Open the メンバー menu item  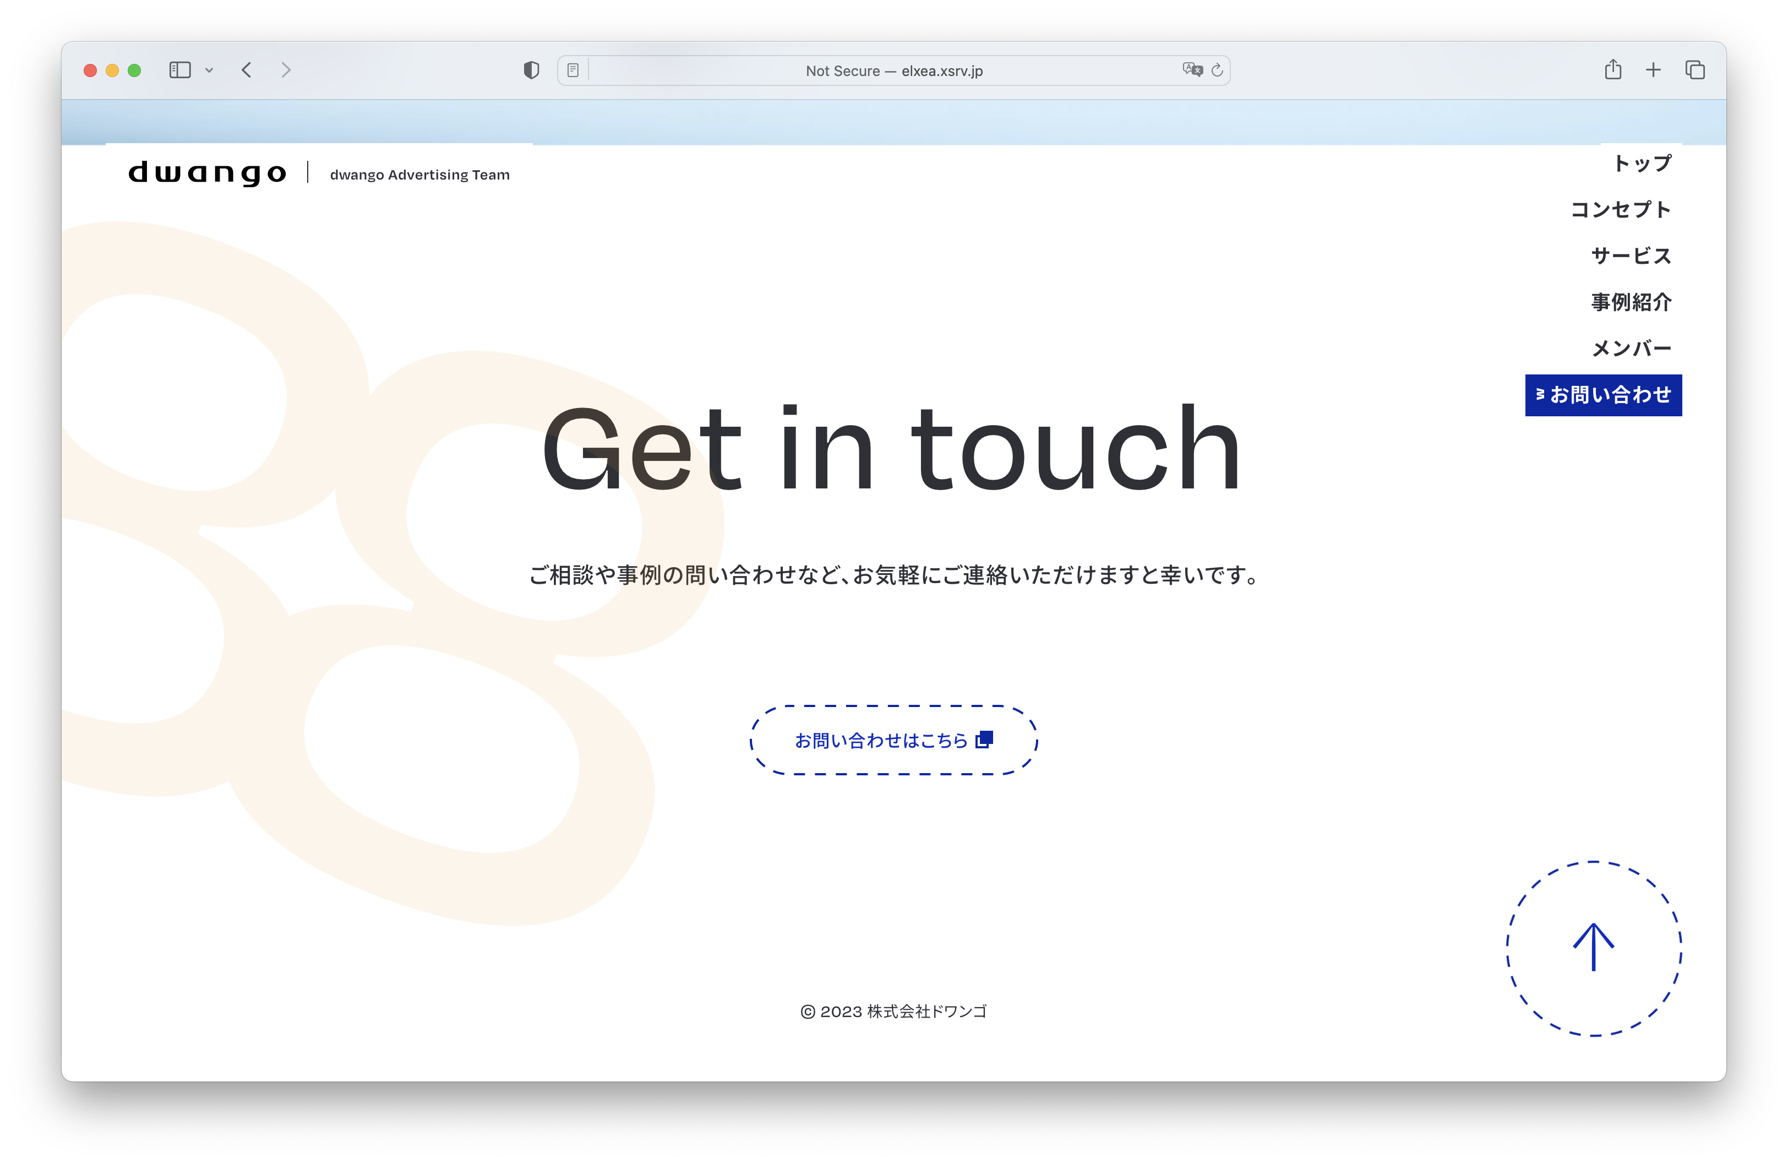coord(1631,349)
